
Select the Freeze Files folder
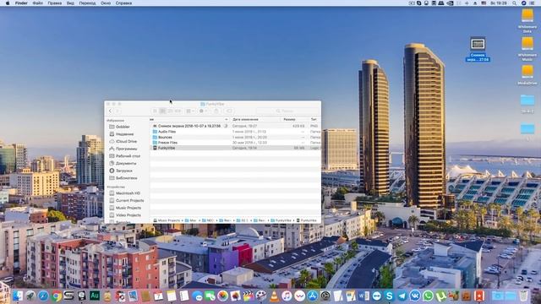click(x=235, y=143)
